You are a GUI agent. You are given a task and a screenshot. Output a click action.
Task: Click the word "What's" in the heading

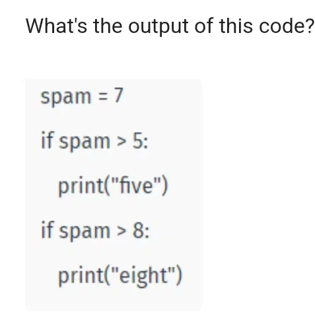point(56,26)
